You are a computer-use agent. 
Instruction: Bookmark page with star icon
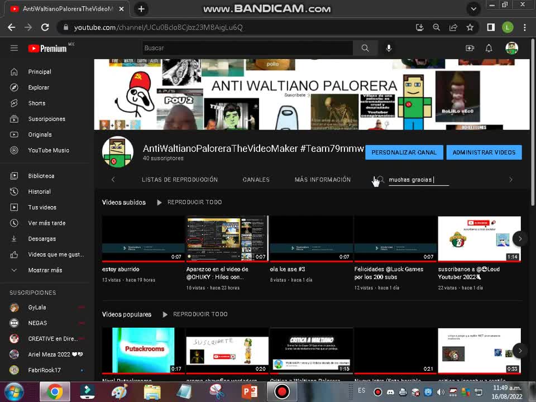pos(470,27)
